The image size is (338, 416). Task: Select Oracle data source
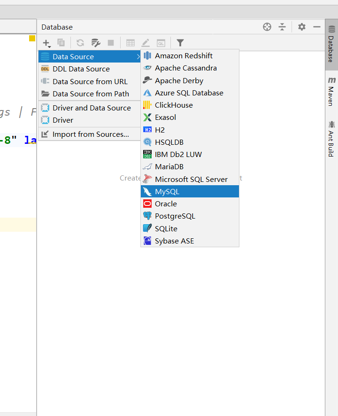click(190, 204)
